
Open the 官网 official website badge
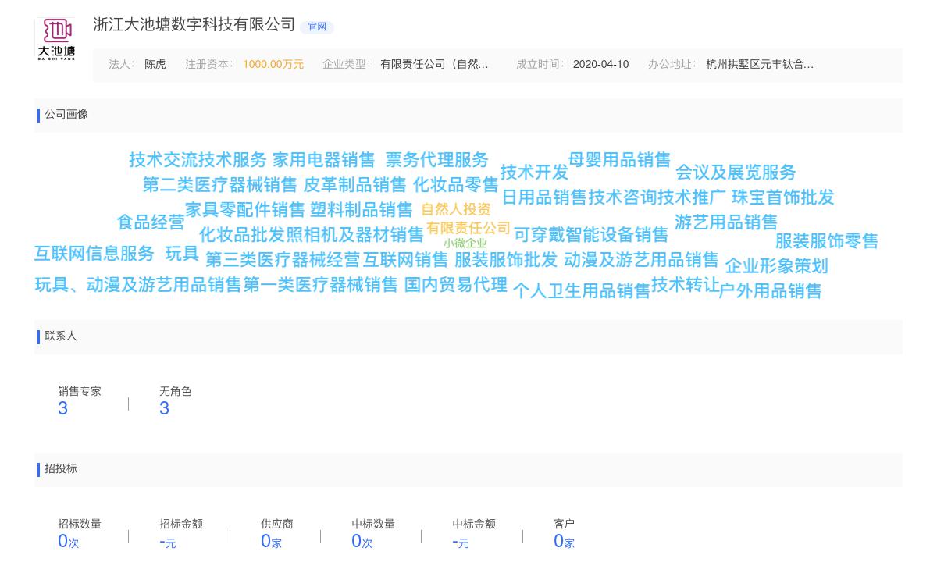pos(317,27)
